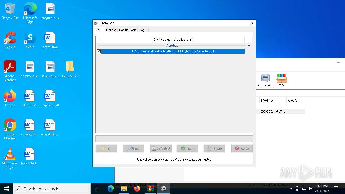Click the Patch button
Screen dimensions: 345x194
pos(187,148)
